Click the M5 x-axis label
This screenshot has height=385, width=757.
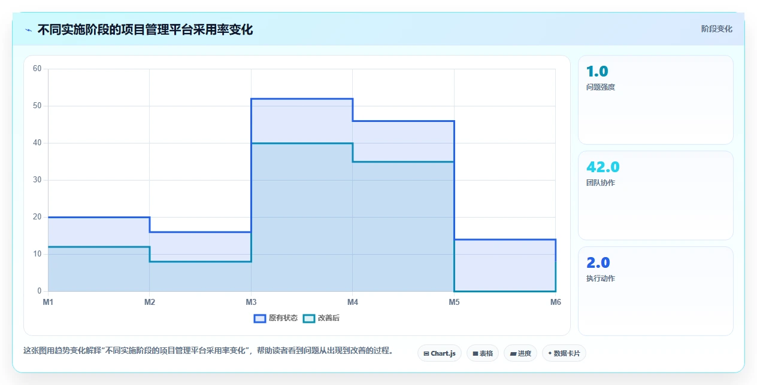click(x=454, y=302)
